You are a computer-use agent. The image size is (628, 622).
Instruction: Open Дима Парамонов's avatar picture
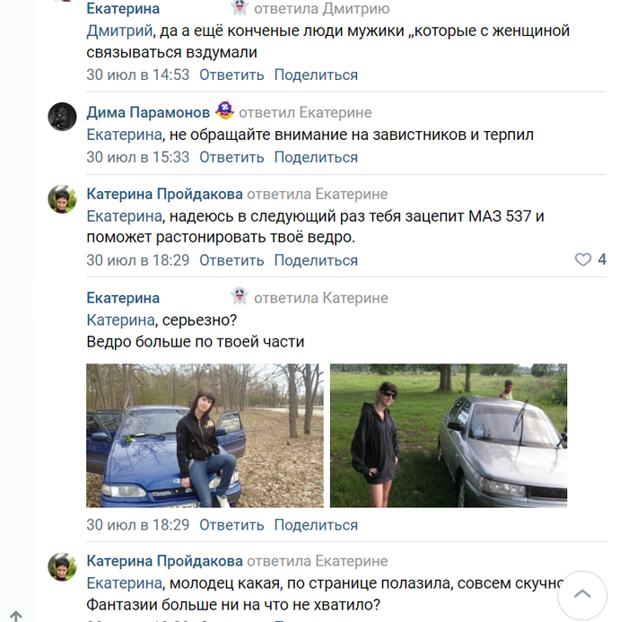pyautogui.click(x=62, y=117)
